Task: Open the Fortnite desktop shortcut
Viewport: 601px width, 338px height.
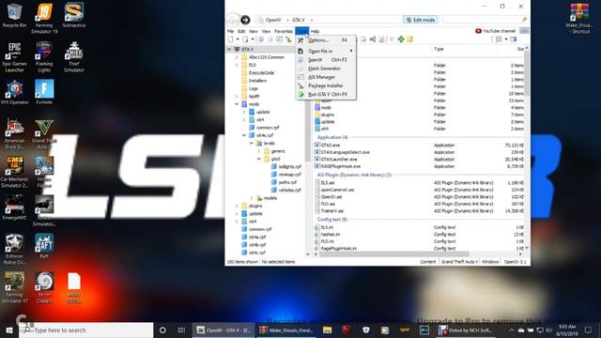Action: (x=44, y=92)
